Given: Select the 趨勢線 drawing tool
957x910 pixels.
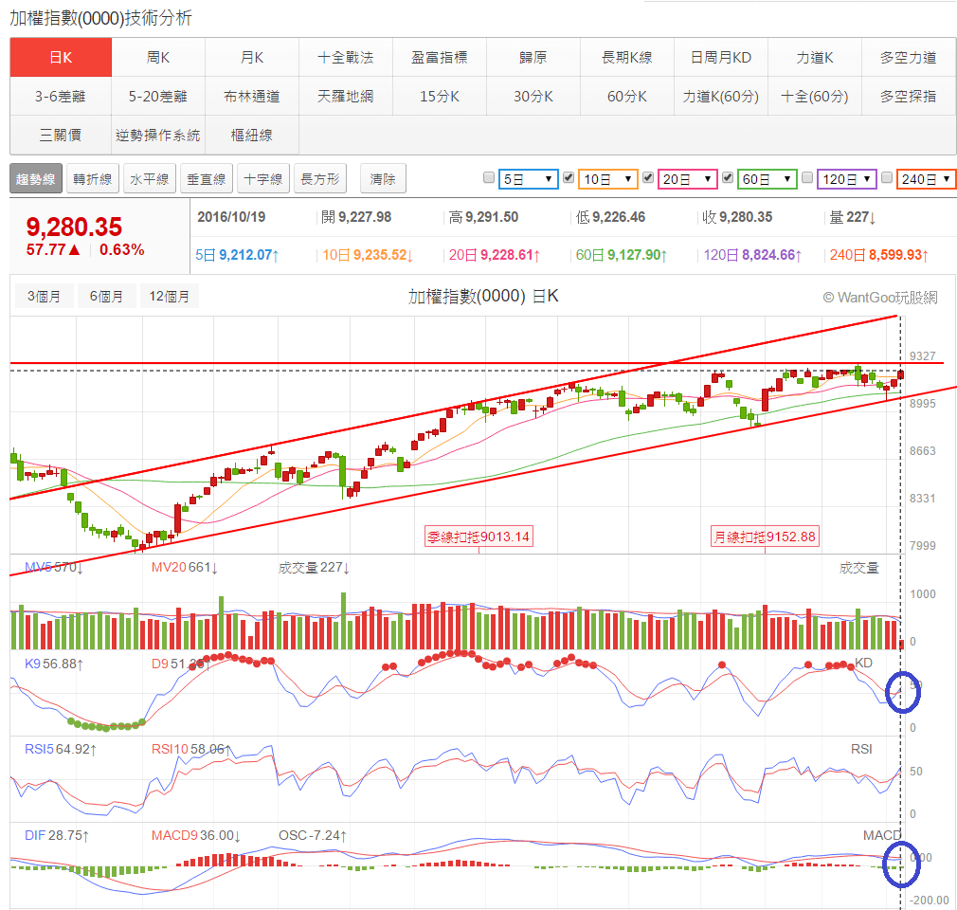Looking at the screenshot, I should pyautogui.click(x=35, y=178).
